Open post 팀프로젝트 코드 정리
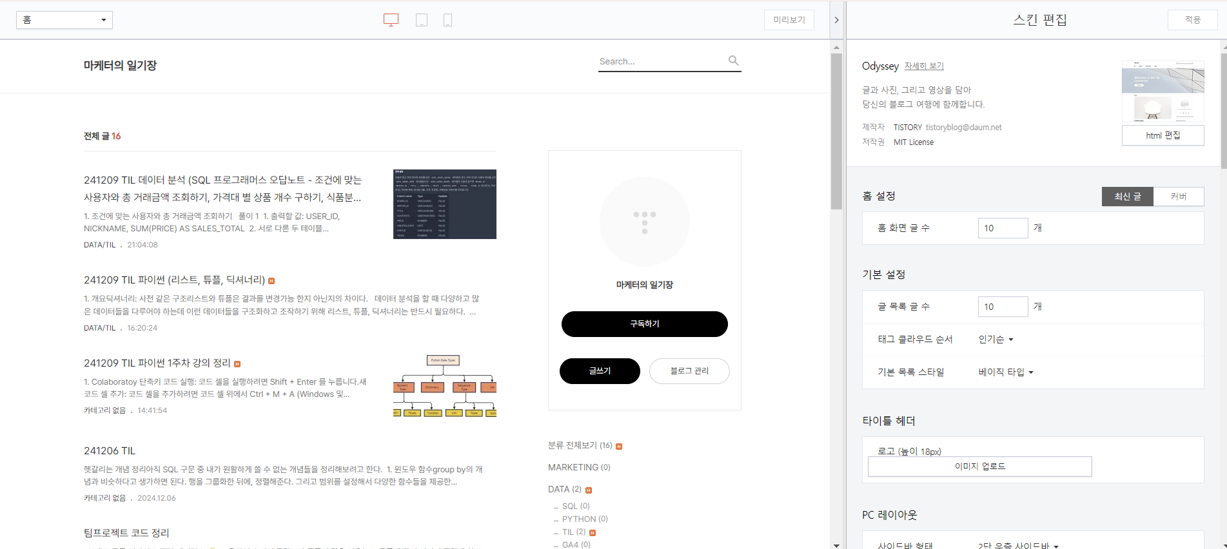This screenshot has width=1227, height=549. [126, 534]
